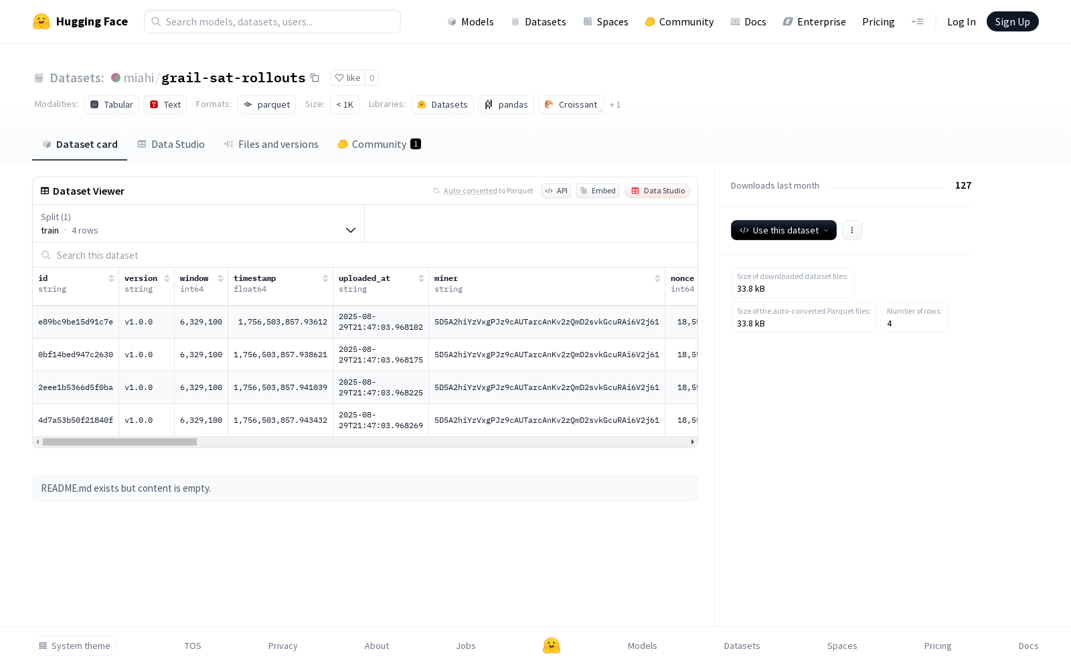Select the Croissant library tag
This screenshot has width=1071, height=669.
571,104
